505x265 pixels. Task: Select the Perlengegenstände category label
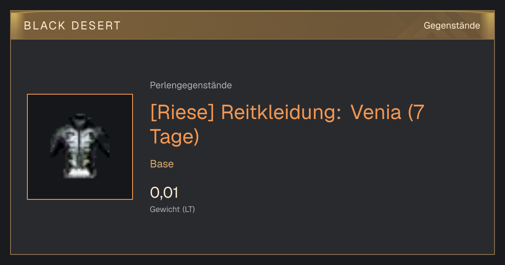click(x=191, y=85)
